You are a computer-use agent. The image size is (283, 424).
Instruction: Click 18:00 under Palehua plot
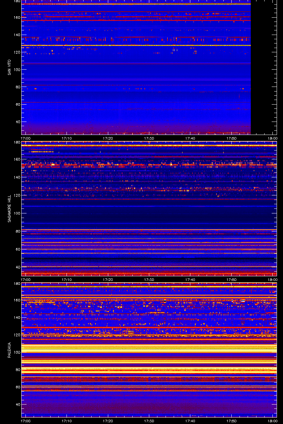[272, 421]
